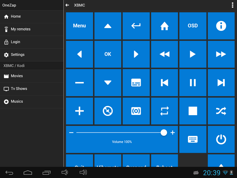
Task: Click the OneZap app title
Action: 9,5
